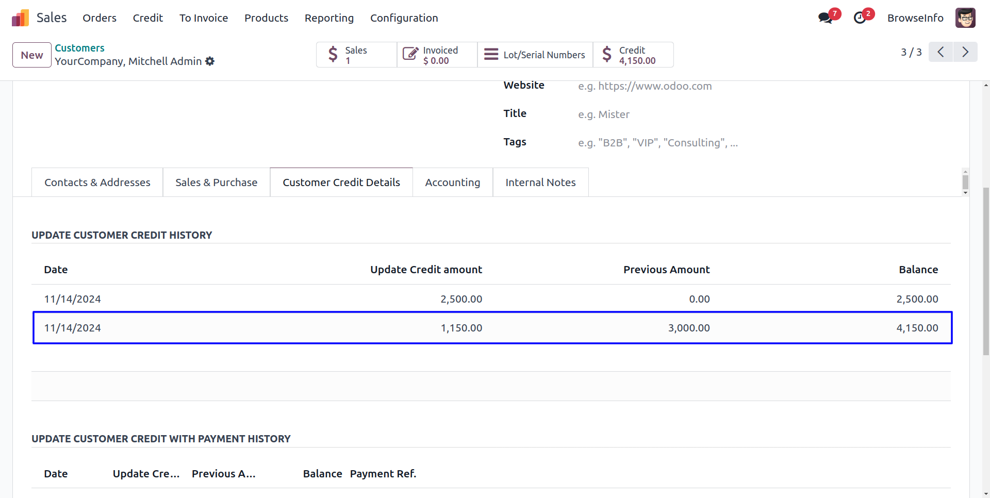
Task: Open Lot/Serial Numbers stat button
Action: [535, 55]
